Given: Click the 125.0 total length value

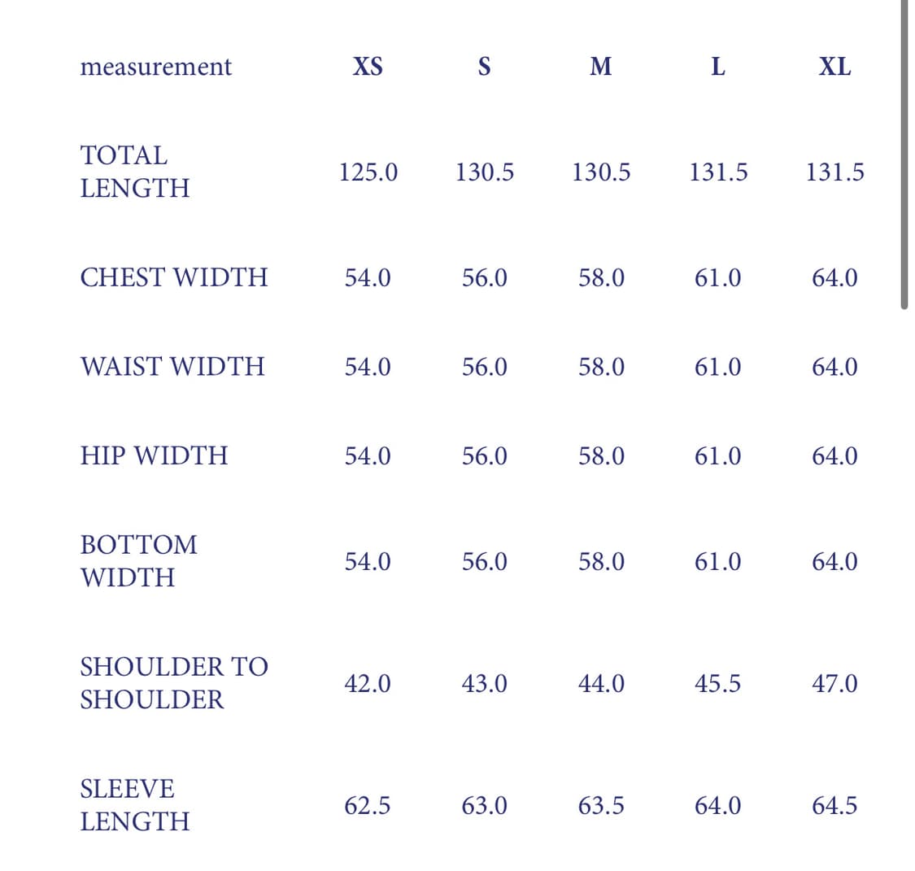Looking at the screenshot, I should tap(368, 172).
